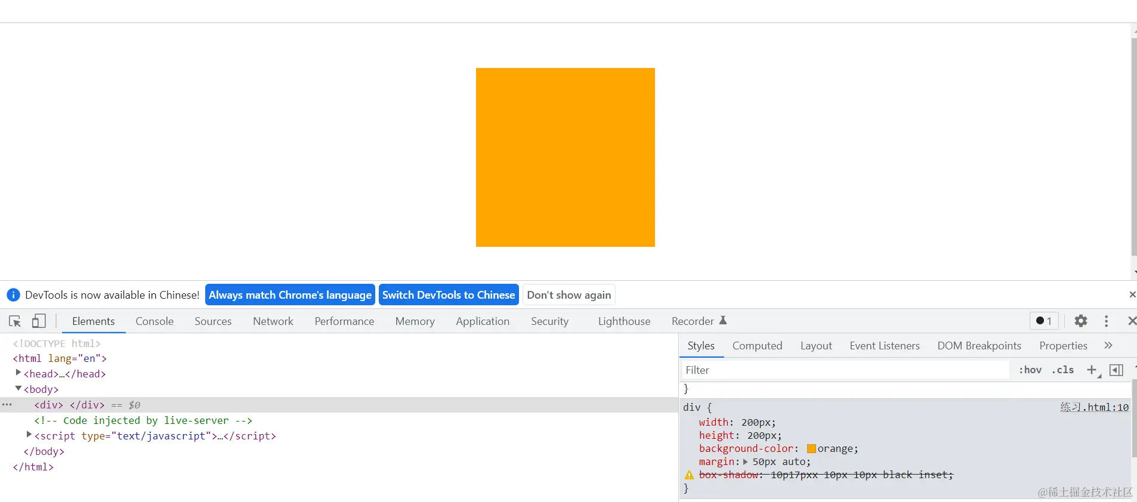Open the ellipsis actions for the div node
Image resolution: width=1137 pixels, height=502 pixels.
coord(7,405)
